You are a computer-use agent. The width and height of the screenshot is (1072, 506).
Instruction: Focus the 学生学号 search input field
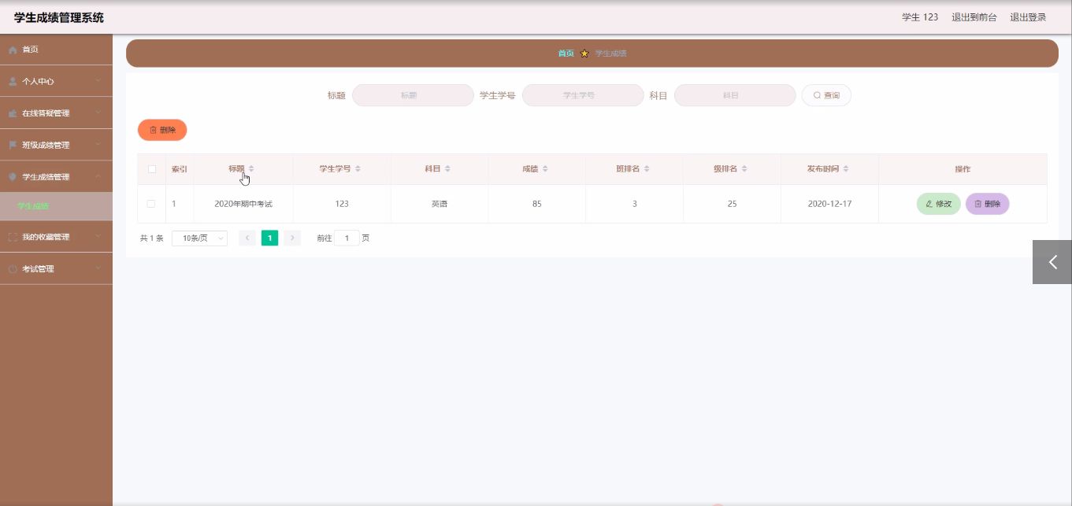click(583, 95)
